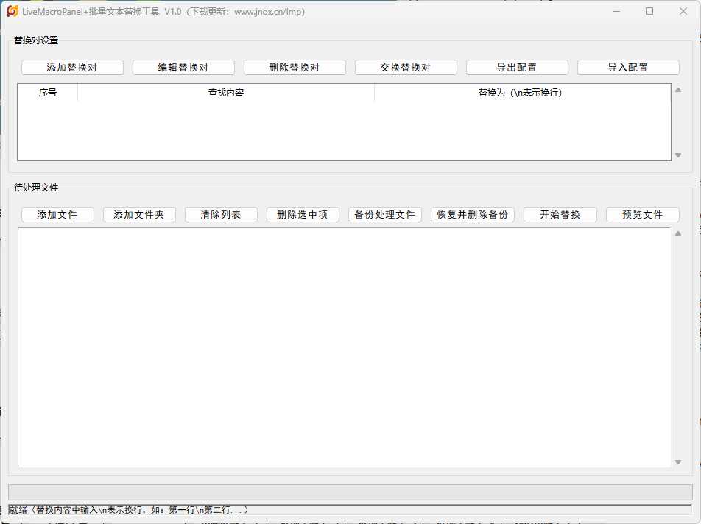
Task: Click the 序号 column header
Action: [48, 93]
